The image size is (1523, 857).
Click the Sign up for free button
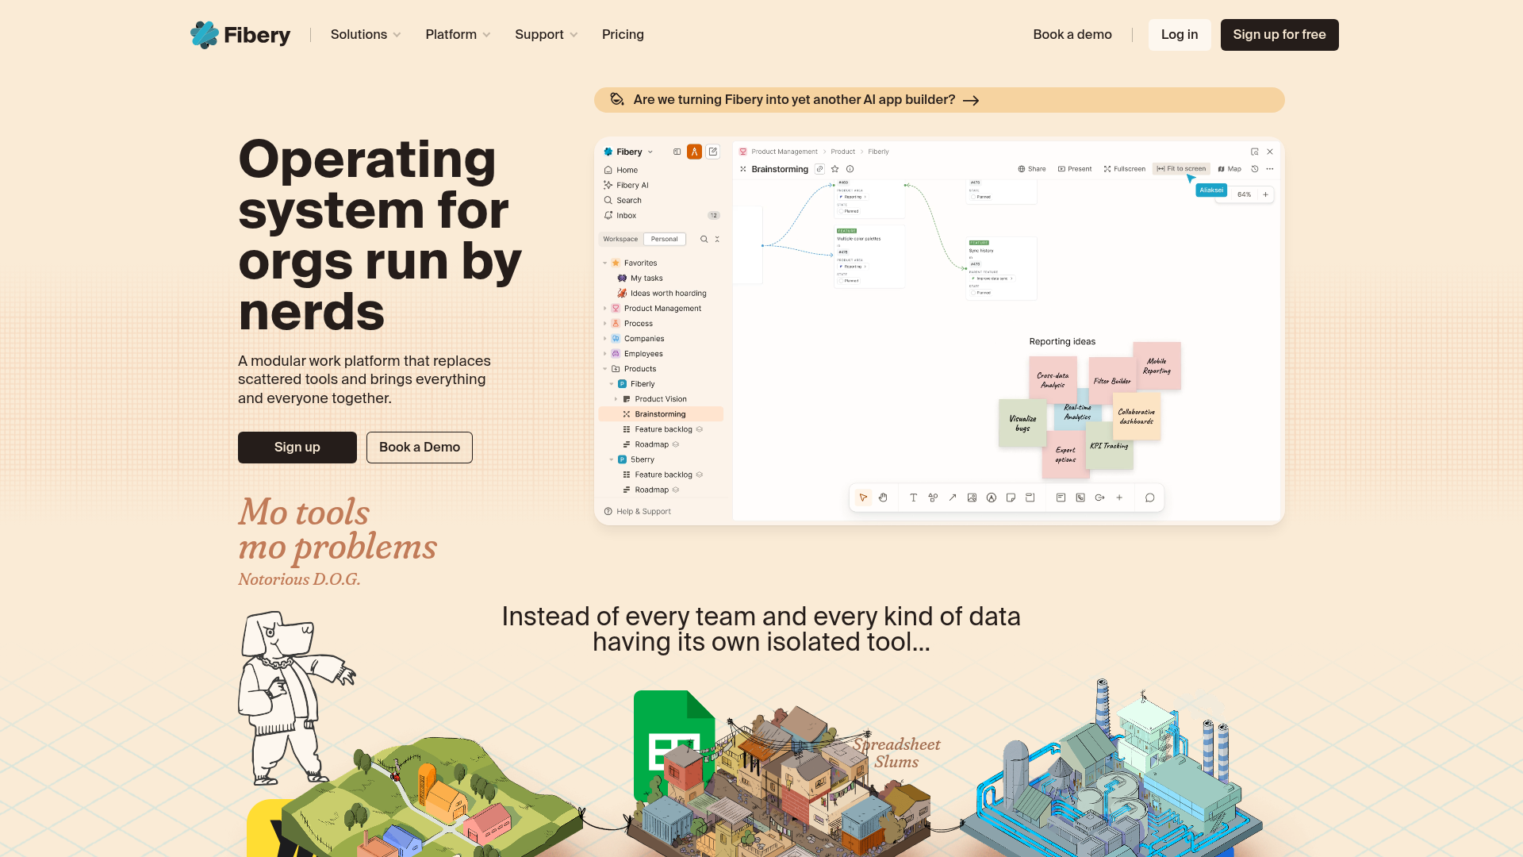[1279, 35]
